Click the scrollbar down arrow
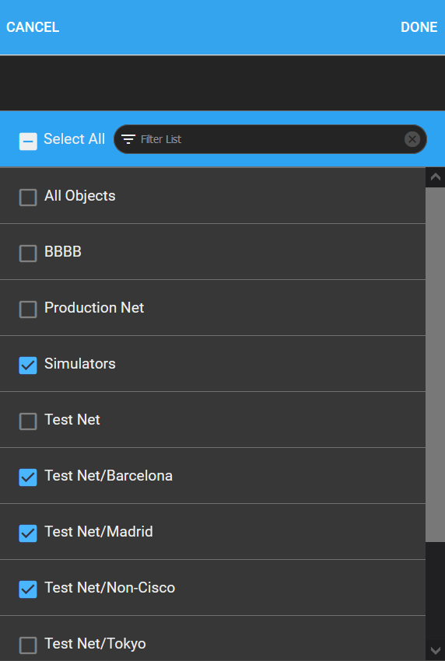This screenshot has height=661, width=445. [x=436, y=650]
